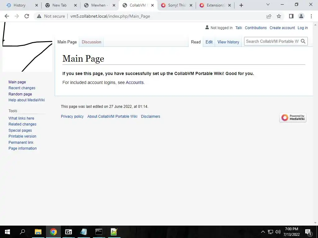Image resolution: width=318 pixels, height=238 pixels.
Task: Share this page via the share icon
Action: point(269,16)
